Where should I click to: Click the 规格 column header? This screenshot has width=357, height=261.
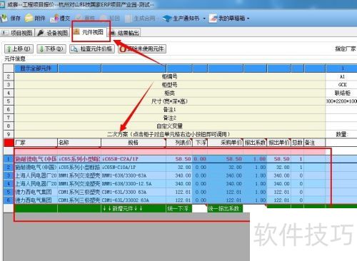point(134,143)
